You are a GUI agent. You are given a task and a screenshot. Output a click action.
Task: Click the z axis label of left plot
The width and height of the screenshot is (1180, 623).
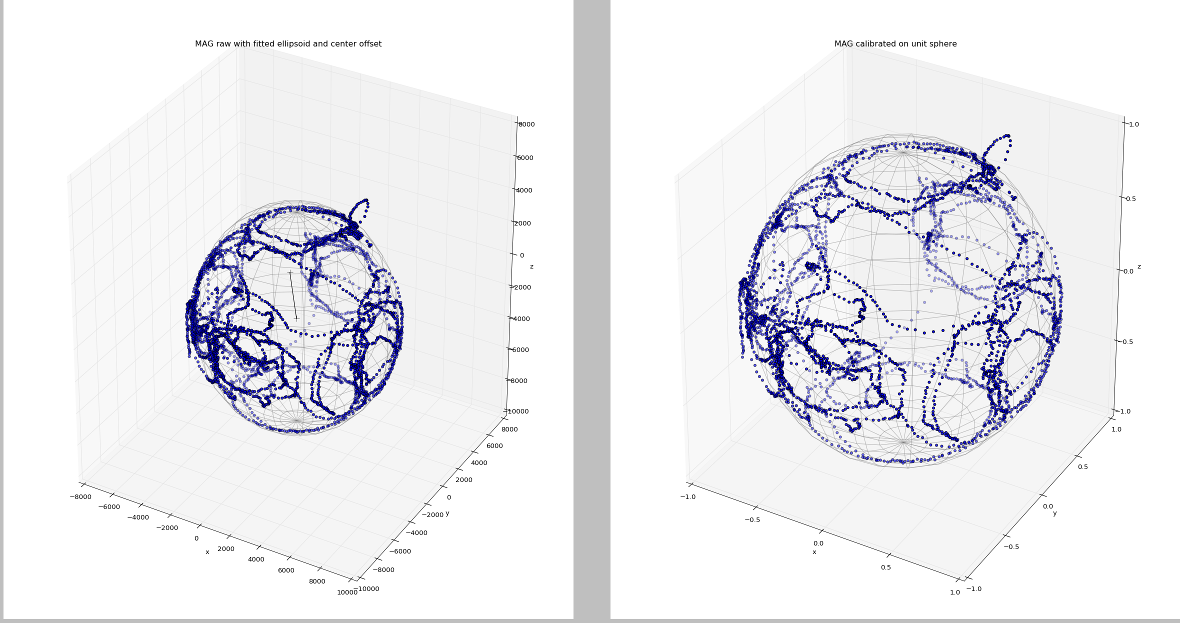531,266
